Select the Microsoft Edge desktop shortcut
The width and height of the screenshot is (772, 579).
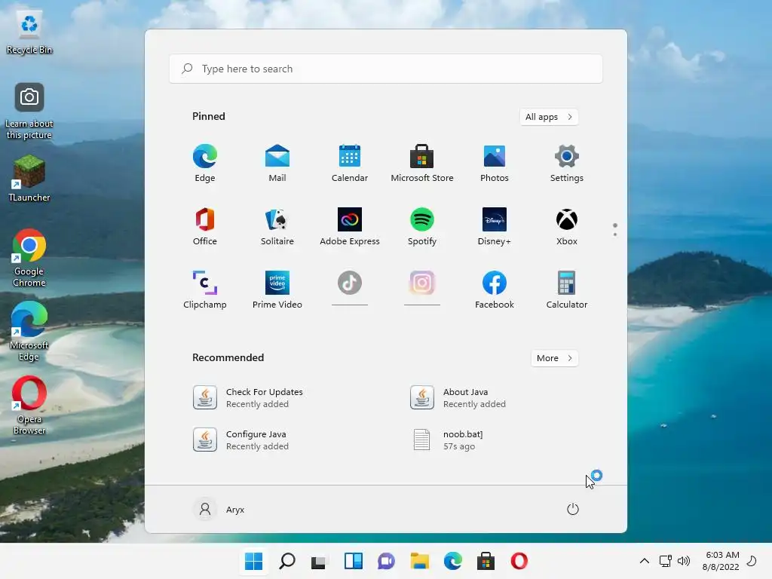(29, 332)
